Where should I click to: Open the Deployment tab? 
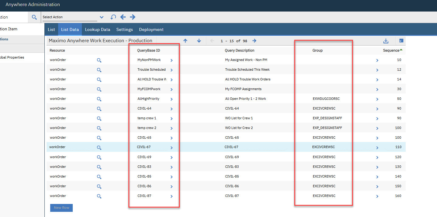coord(151,29)
